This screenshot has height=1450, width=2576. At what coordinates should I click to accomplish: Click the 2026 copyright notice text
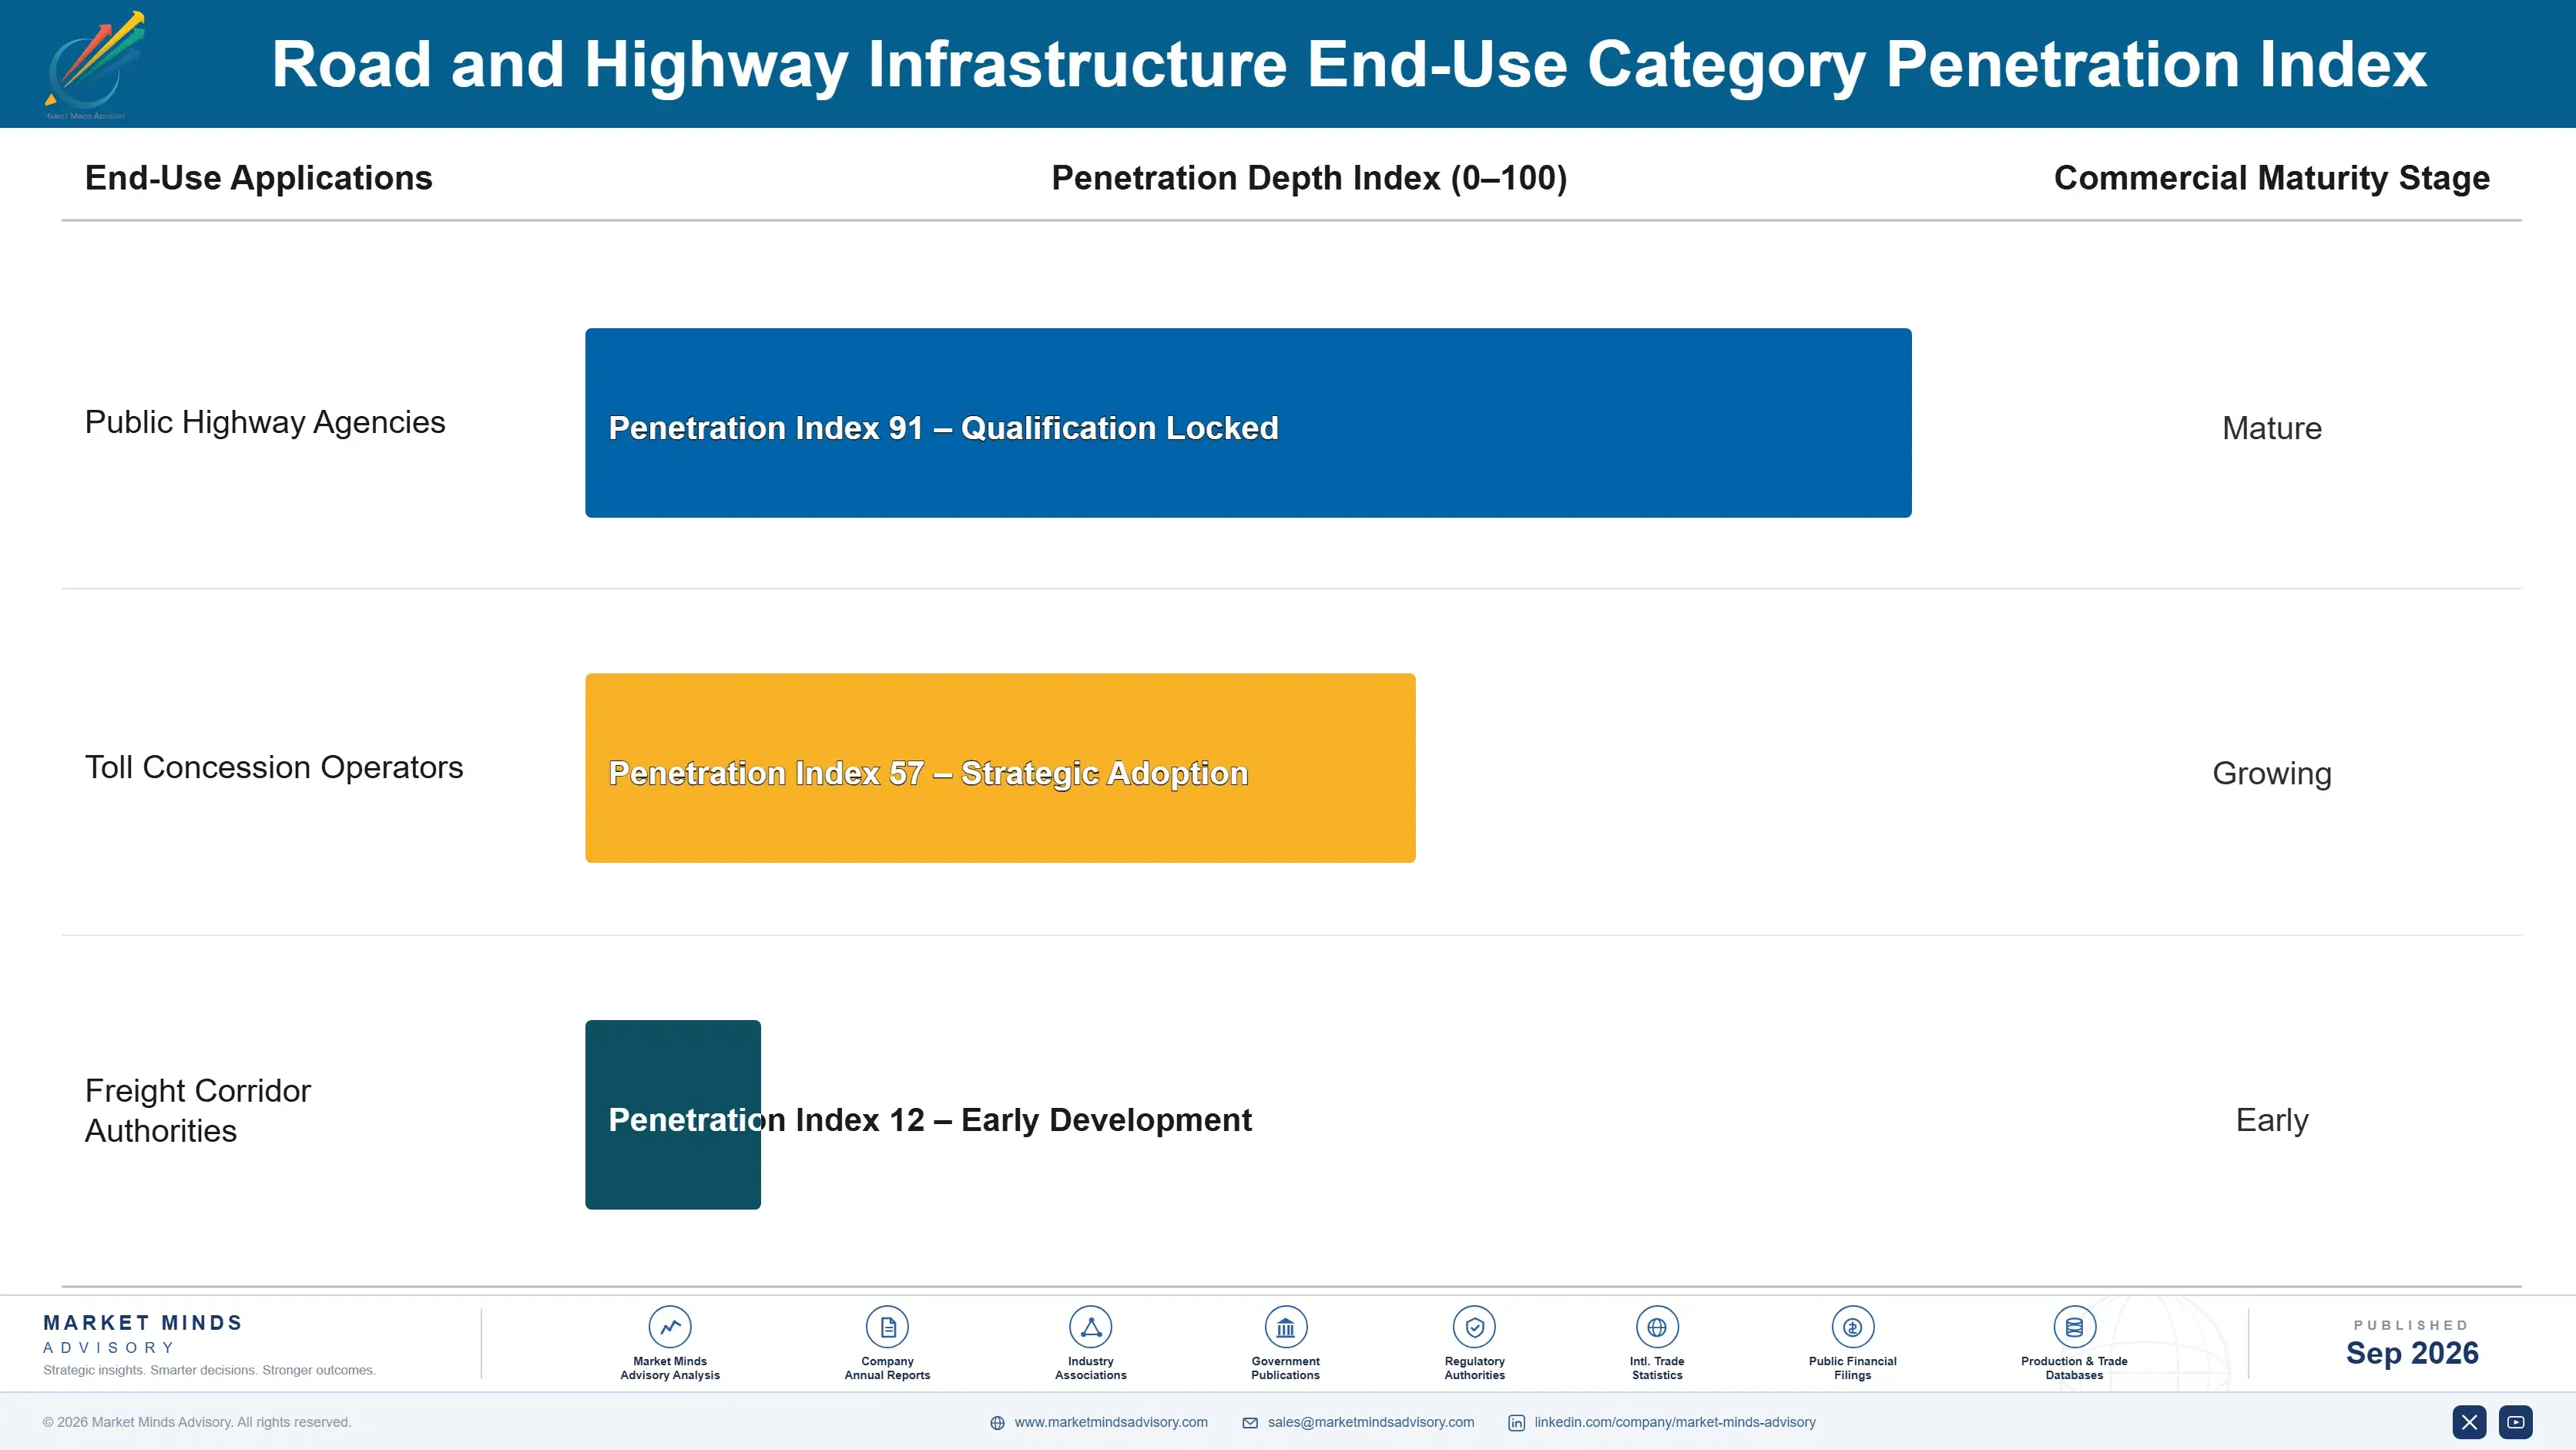click(x=197, y=1422)
